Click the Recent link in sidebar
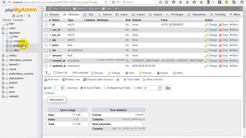The width and height of the screenshot is (246, 138). (x=7, y=20)
